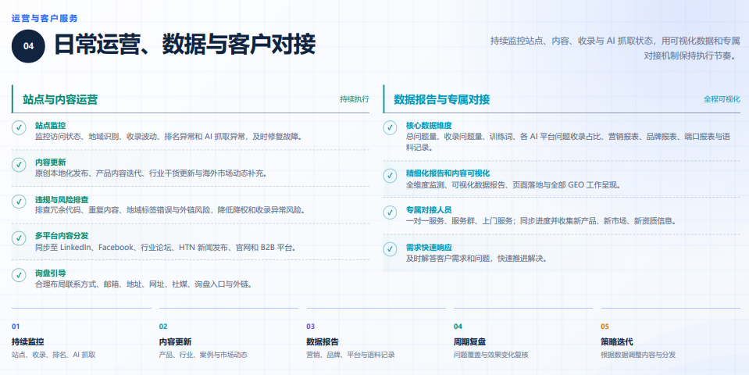Click the description starting 总问题量
Viewport: 749px width, 375px height.
click(568, 142)
